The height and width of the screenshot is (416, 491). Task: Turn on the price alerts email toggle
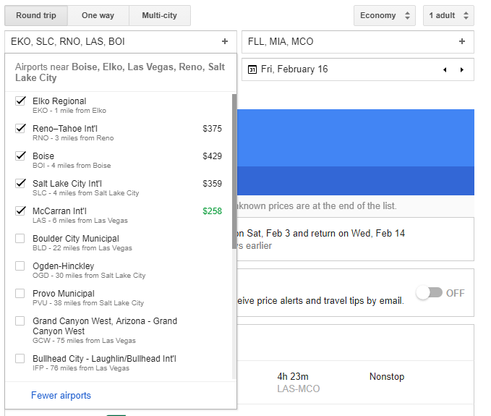(429, 293)
